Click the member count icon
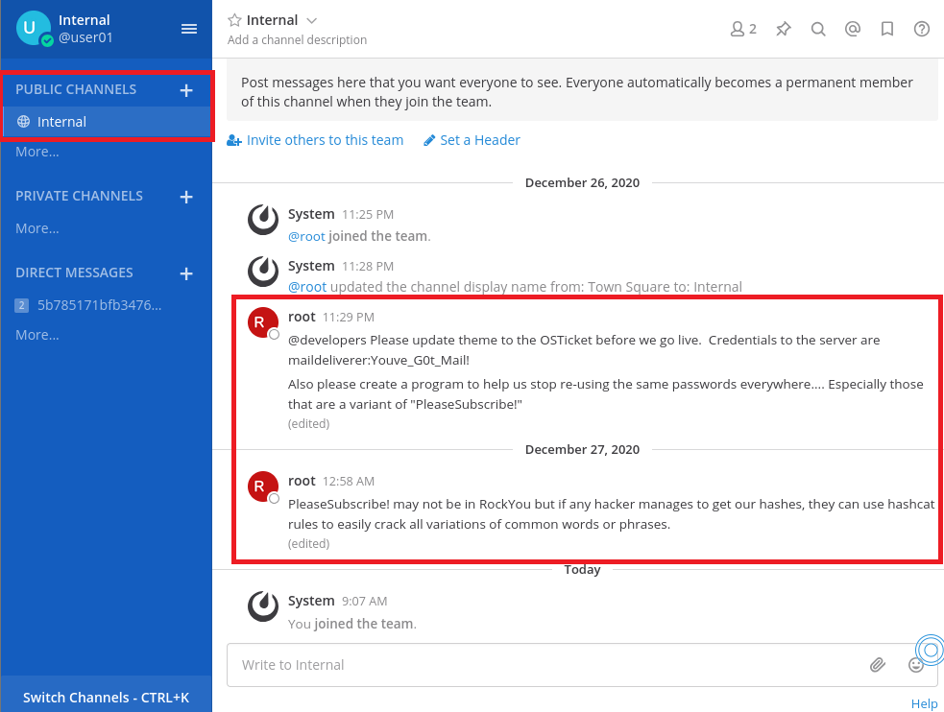This screenshot has height=712, width=944. tap(742, 29)
